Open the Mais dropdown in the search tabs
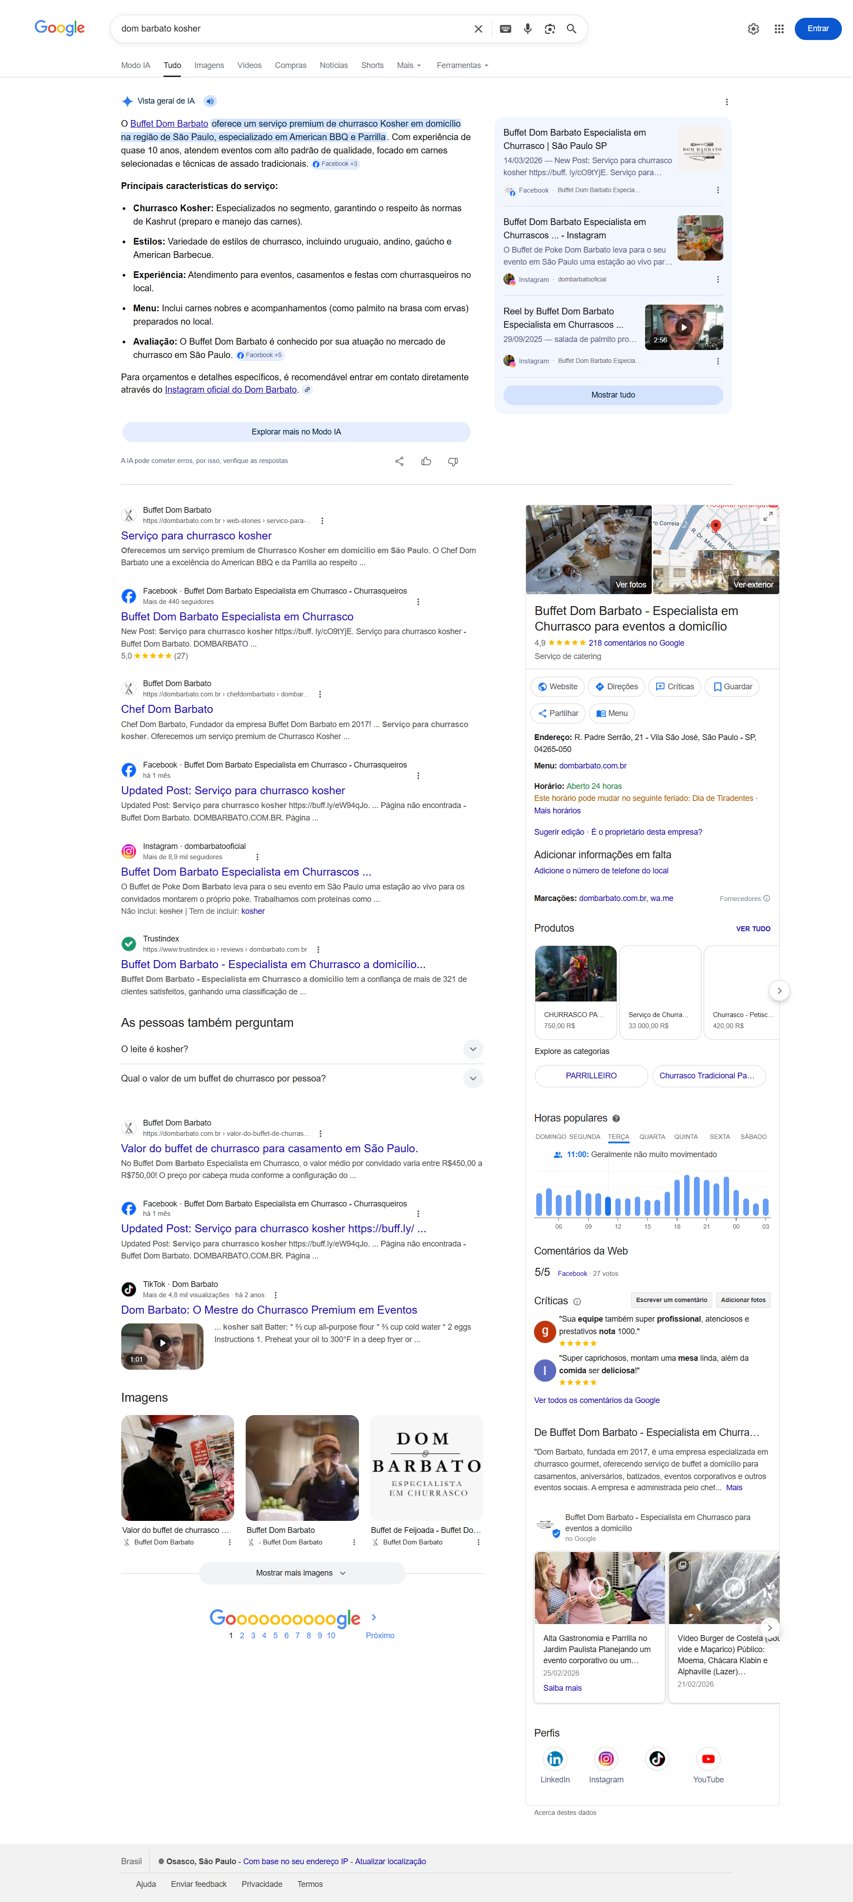 coord(409,66)
